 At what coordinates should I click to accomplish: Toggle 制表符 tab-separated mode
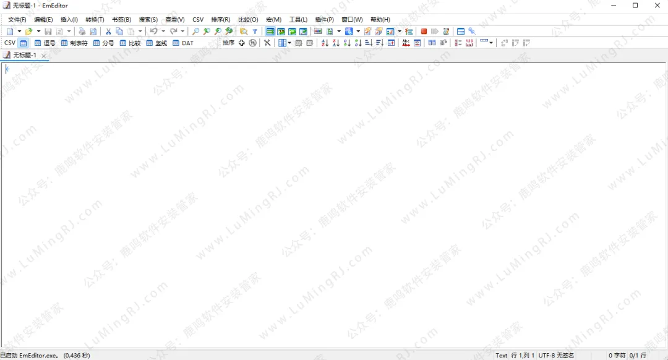coord(74,43)
